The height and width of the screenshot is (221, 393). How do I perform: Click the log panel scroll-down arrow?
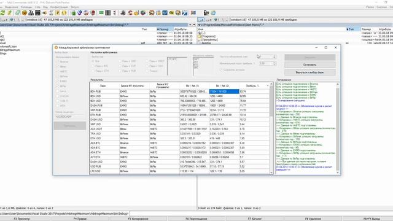pos(338,173)
